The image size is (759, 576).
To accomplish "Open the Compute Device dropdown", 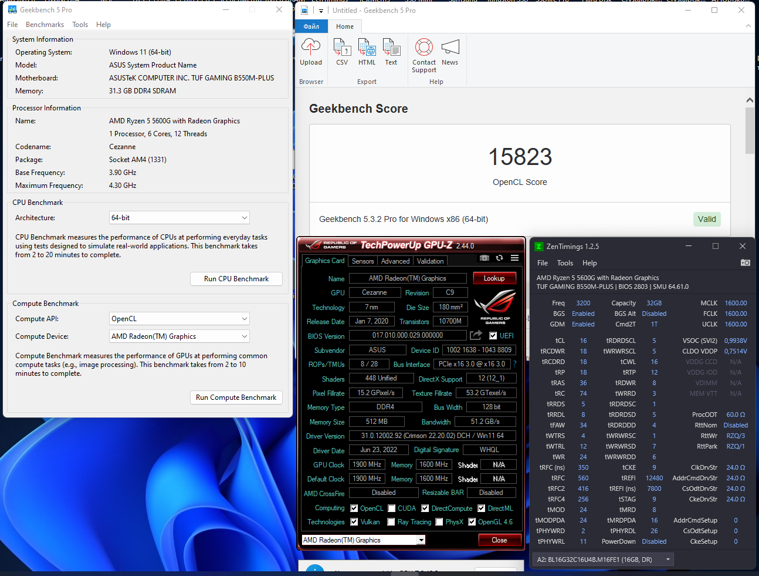I will (179, 336).
